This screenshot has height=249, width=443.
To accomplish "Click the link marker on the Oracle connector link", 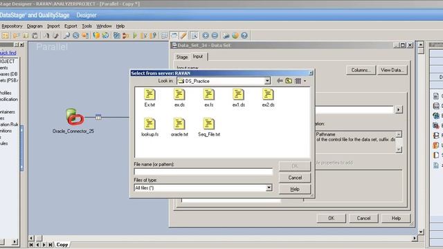I will click(98, 117).
